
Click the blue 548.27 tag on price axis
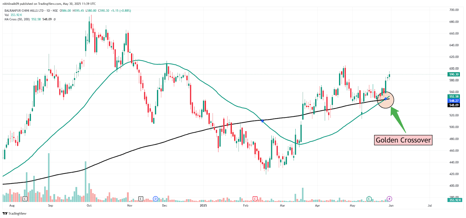[454, 101]
